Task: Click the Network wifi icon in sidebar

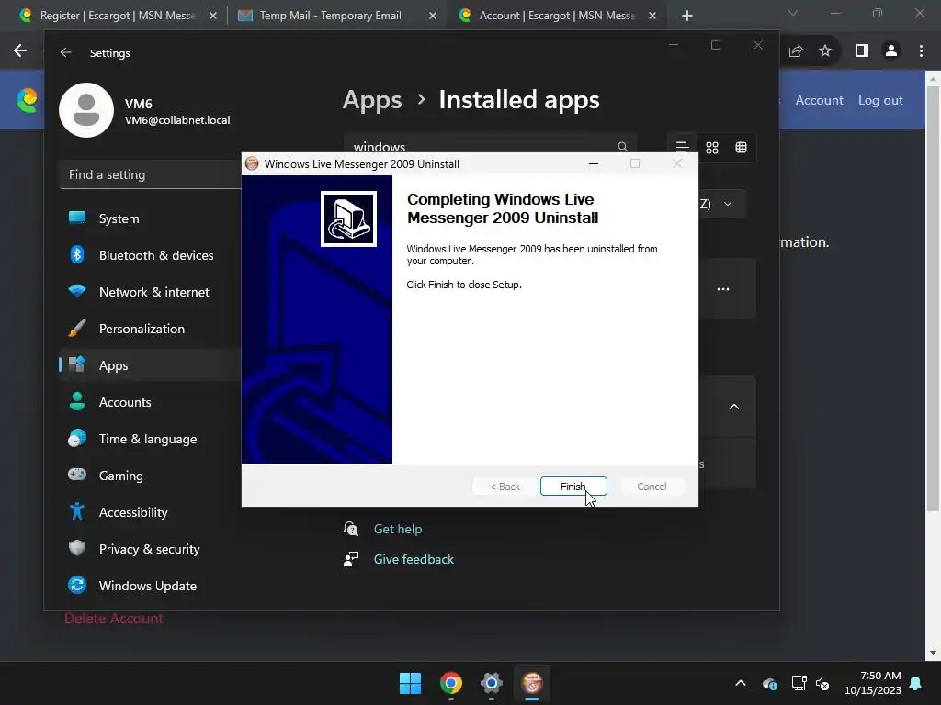Action: point(77,291)
